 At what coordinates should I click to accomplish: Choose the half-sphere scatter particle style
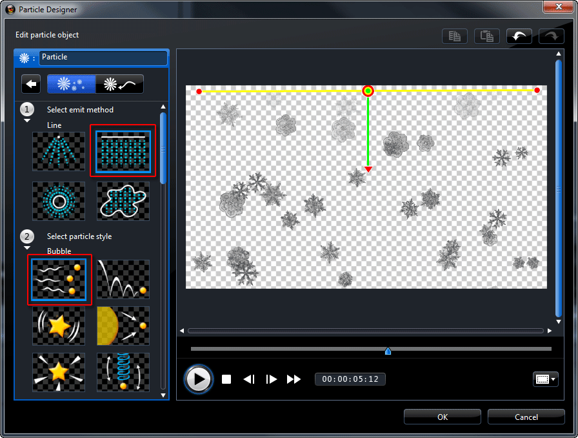point(123,326)
